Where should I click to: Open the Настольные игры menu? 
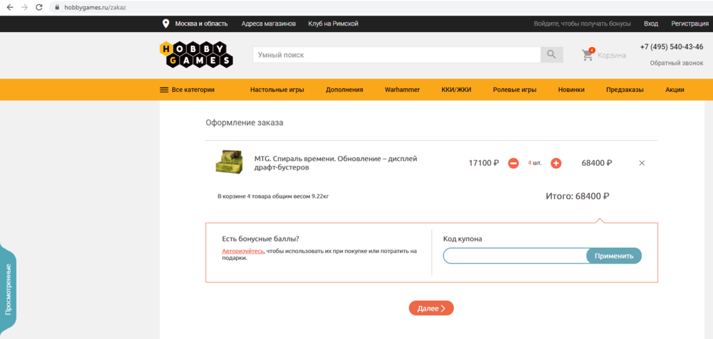(277, 90)
